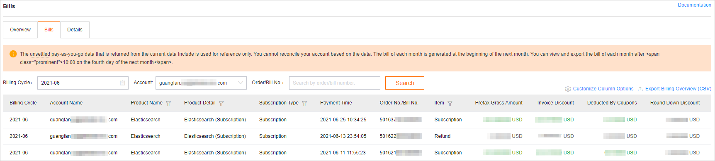Expand the Account dropdown
The width and height of the screenshot is (715, 161).
201,83
